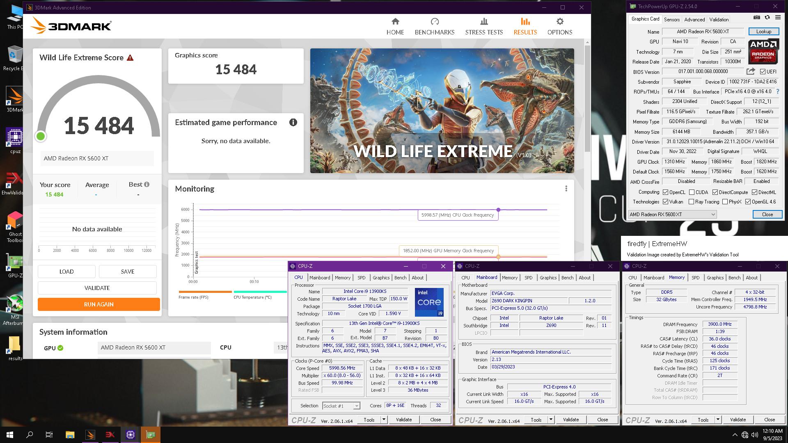Open the HOME section in 3DMark

tap(395, 27)
